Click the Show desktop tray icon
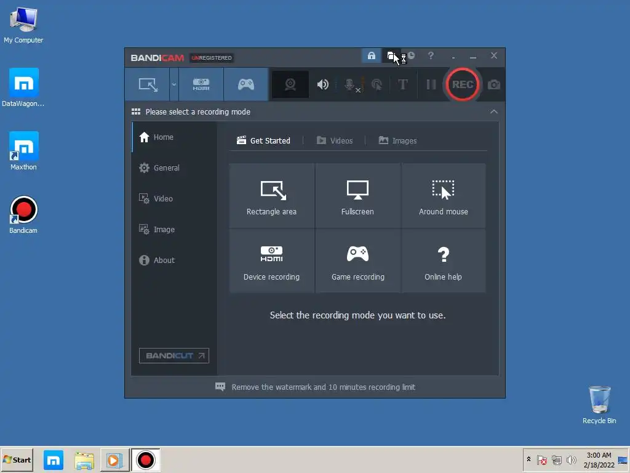 [623, 459]
